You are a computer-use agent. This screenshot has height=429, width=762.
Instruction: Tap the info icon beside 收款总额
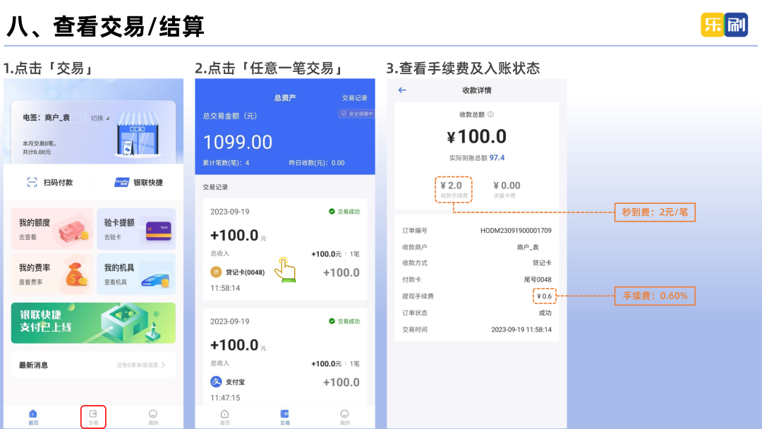tap(491, 115)
